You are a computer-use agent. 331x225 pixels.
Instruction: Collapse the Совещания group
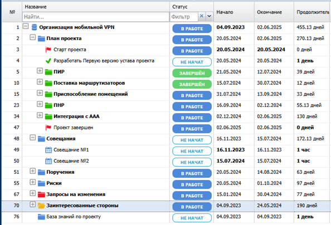pos(32,138)
